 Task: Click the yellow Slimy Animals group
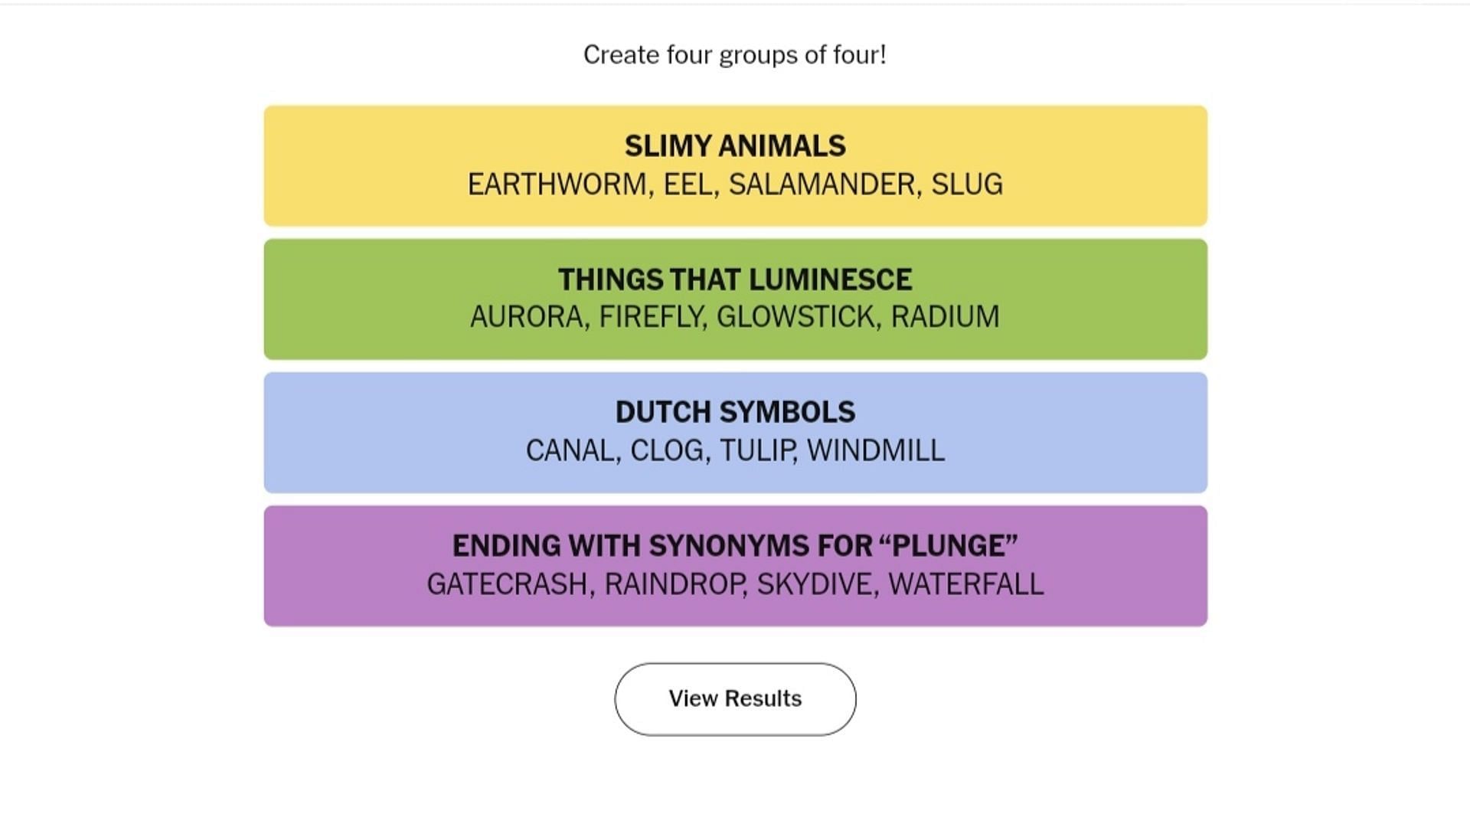(735, 165)
